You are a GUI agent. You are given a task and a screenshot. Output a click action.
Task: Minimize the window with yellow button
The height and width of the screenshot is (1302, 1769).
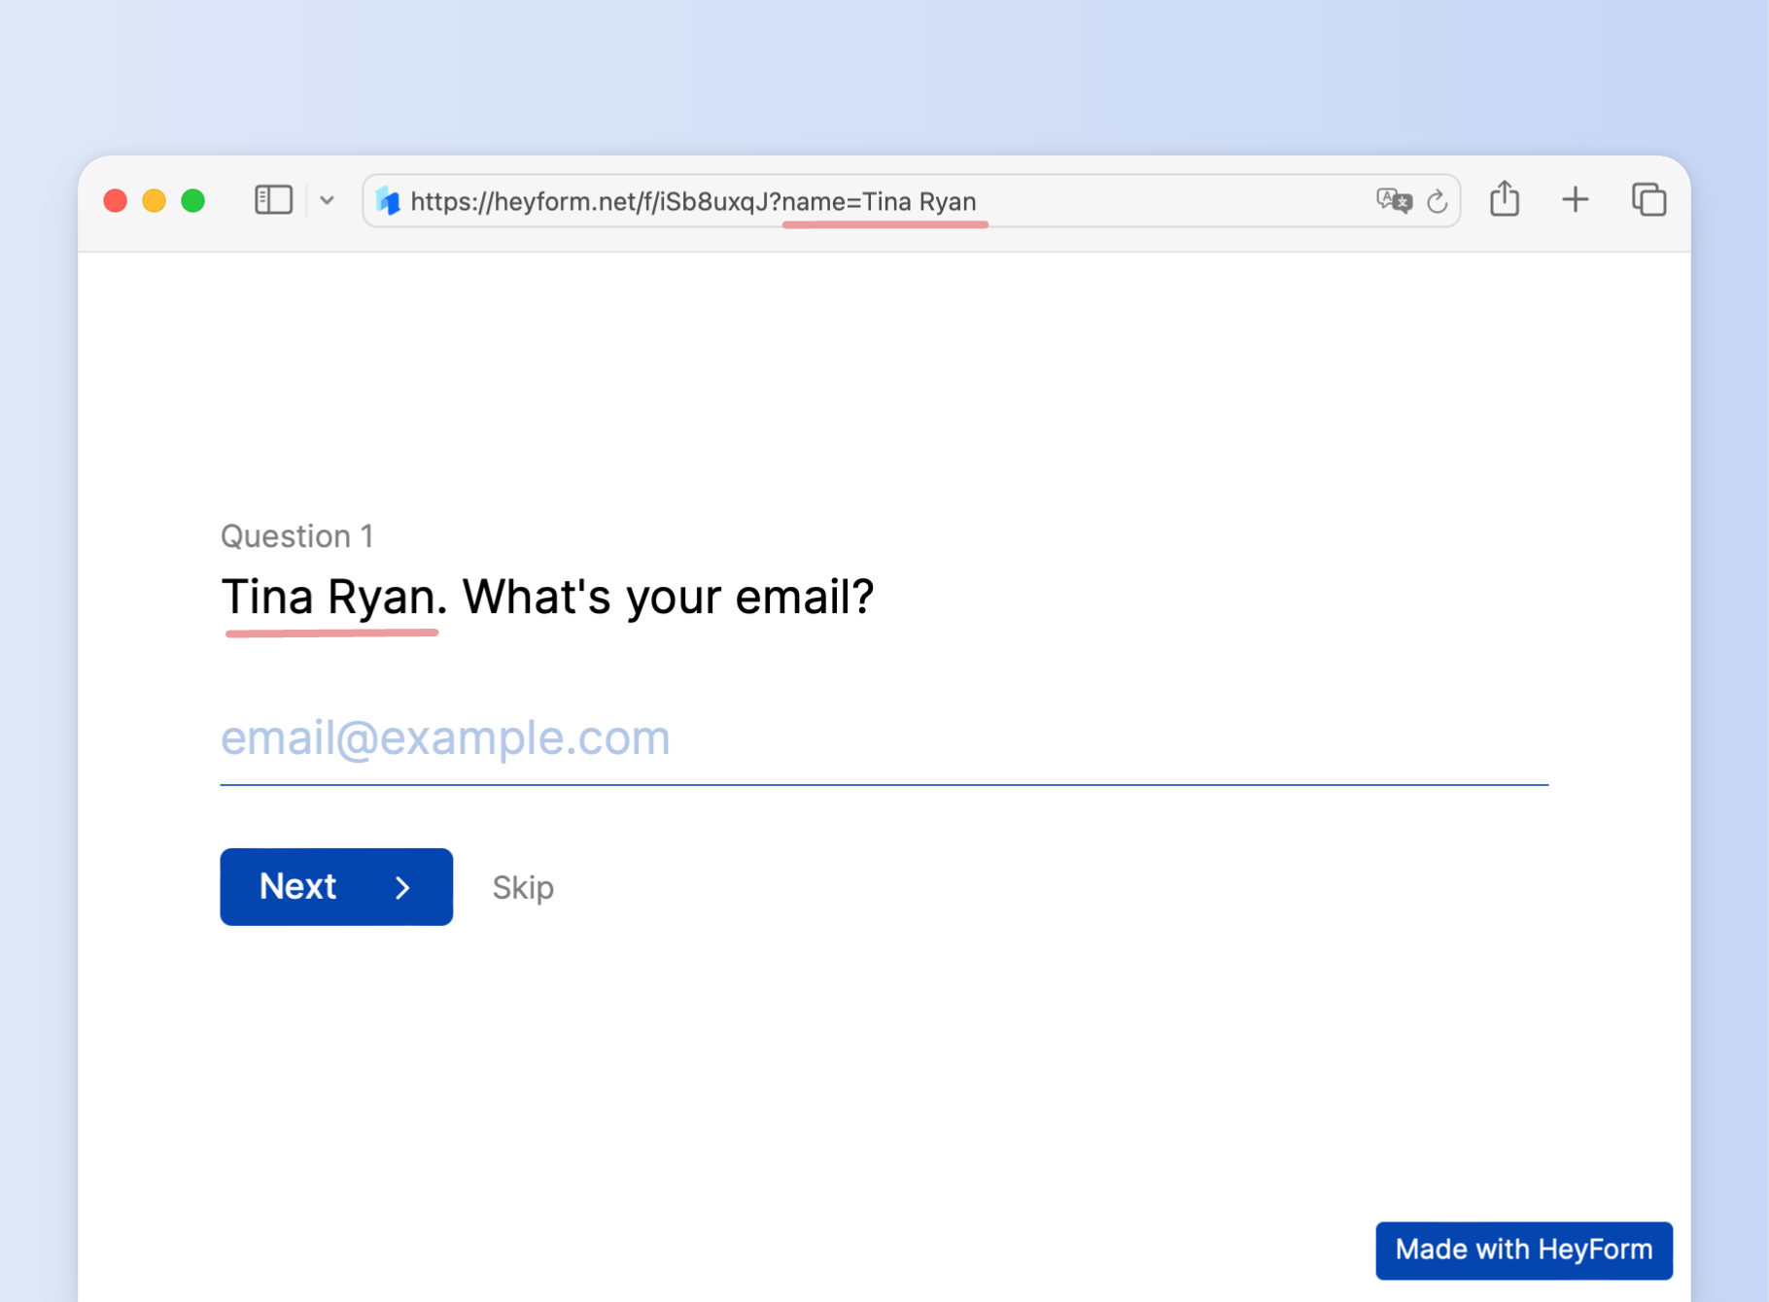coord(155,201)
